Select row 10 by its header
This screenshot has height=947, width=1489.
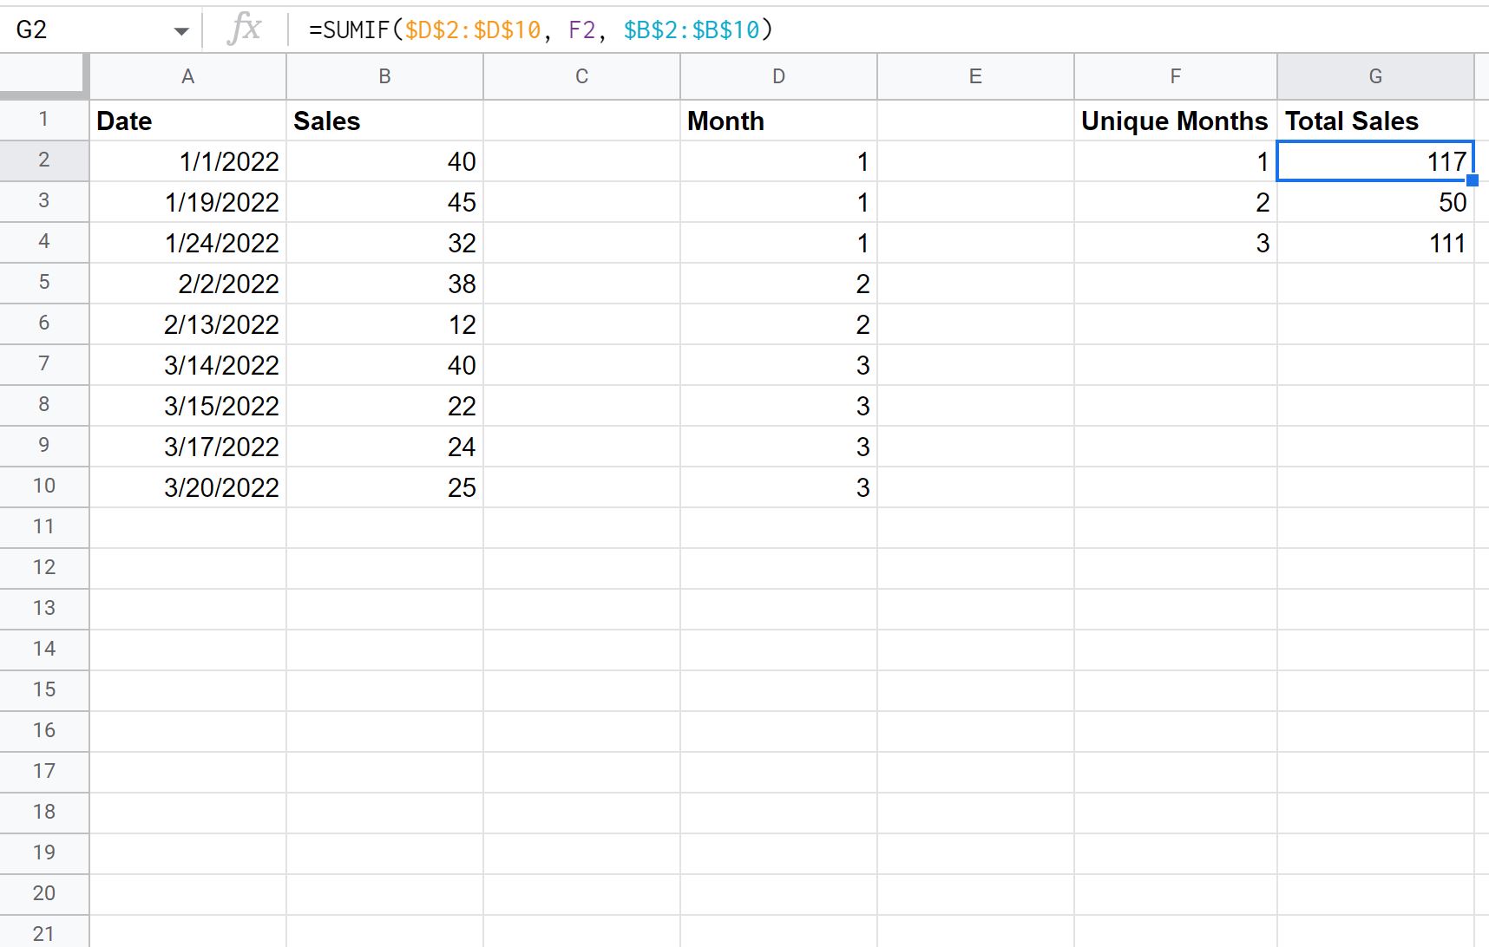point(43,487)
